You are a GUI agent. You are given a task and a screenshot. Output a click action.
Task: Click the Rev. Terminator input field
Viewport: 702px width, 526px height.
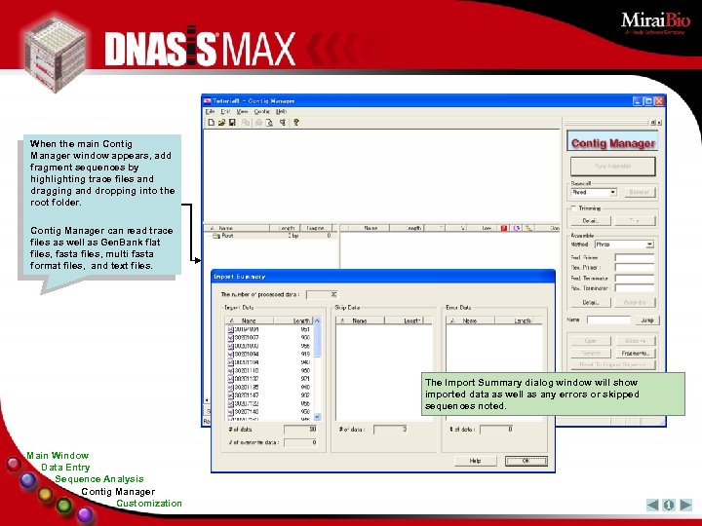[x=635, y=288]
